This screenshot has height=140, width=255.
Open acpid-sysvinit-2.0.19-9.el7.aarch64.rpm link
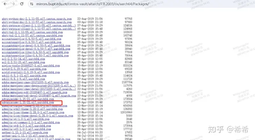click(x=31, y=72)
